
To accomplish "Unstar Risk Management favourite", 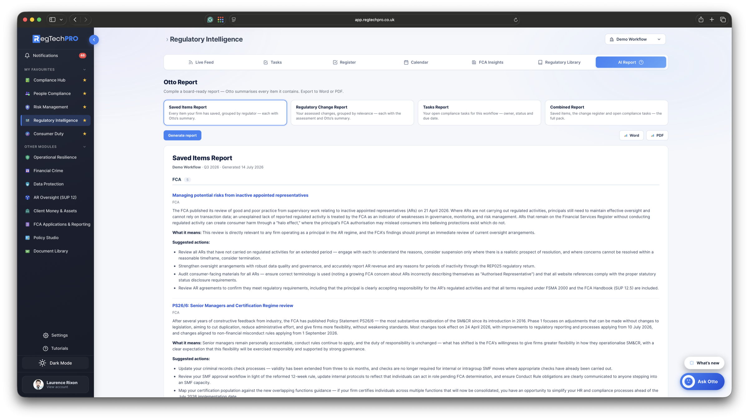I will tap(85, 107).
